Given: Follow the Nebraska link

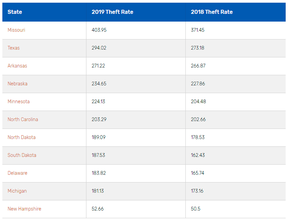Looking at the screenshot, I should click(x=17, y=84).
